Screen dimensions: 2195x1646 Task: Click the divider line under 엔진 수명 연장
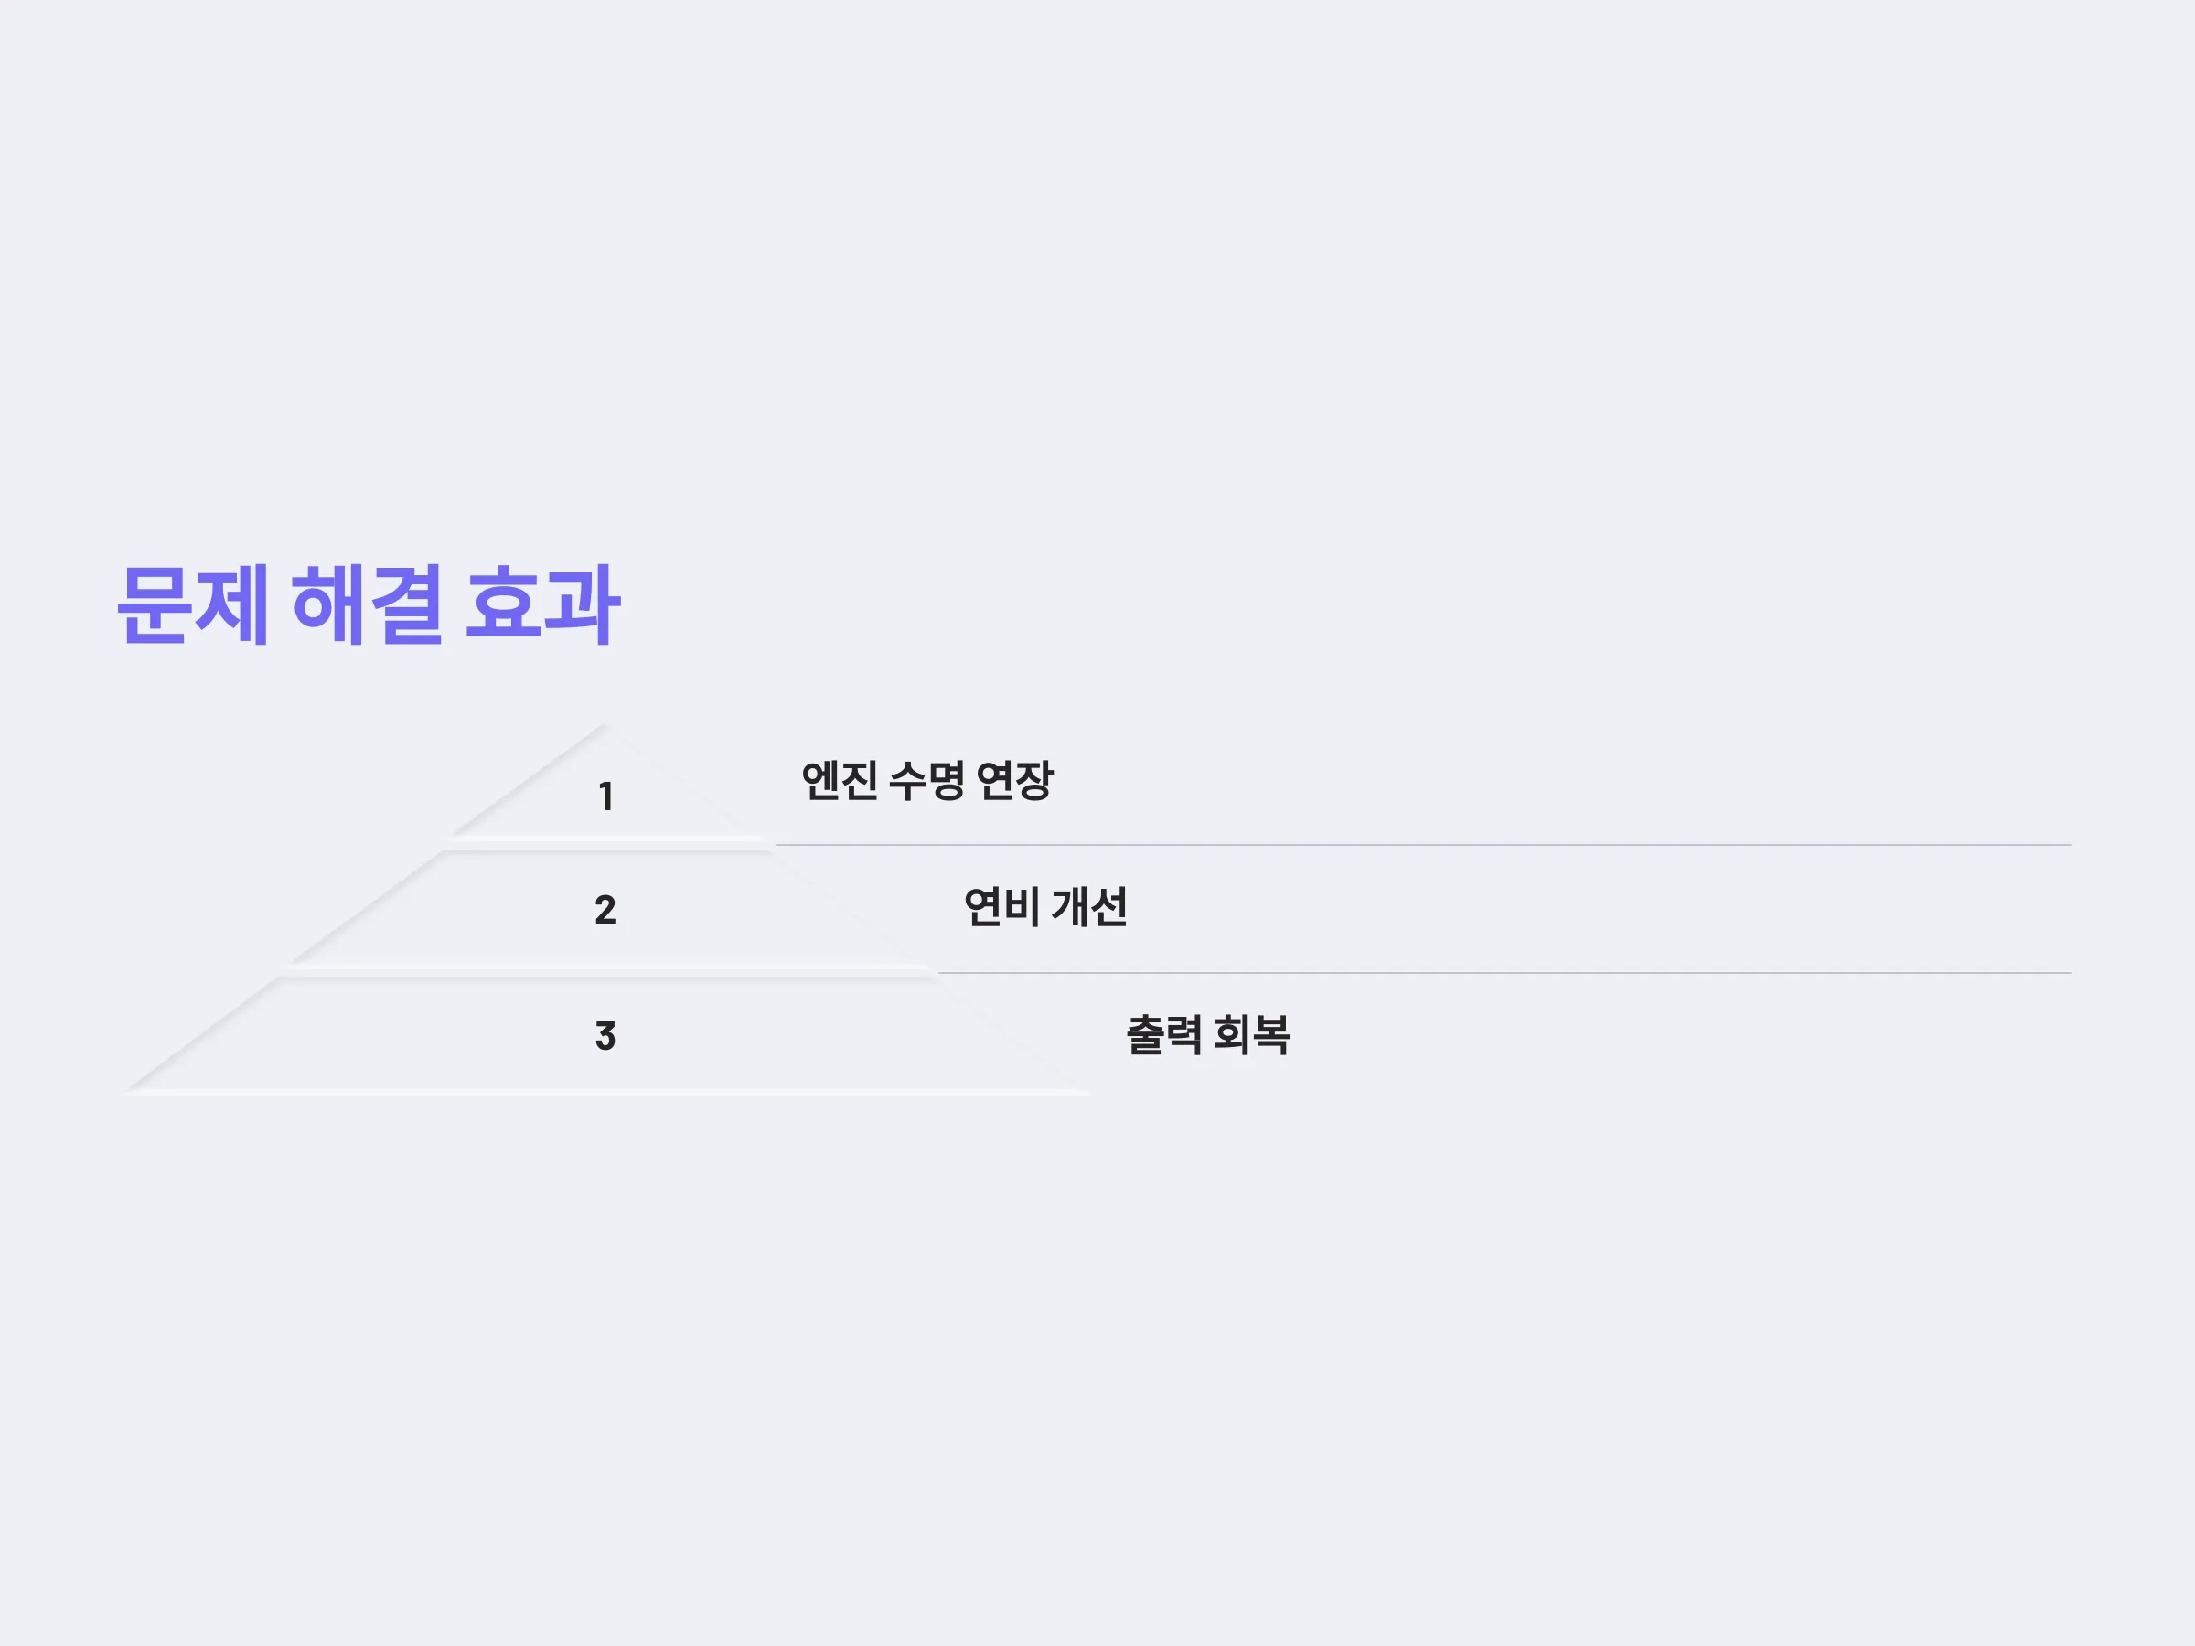[x=1423, y=845]
